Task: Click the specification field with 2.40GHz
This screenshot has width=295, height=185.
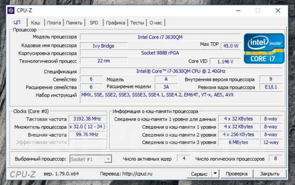Action: click(x=181, y=71)
